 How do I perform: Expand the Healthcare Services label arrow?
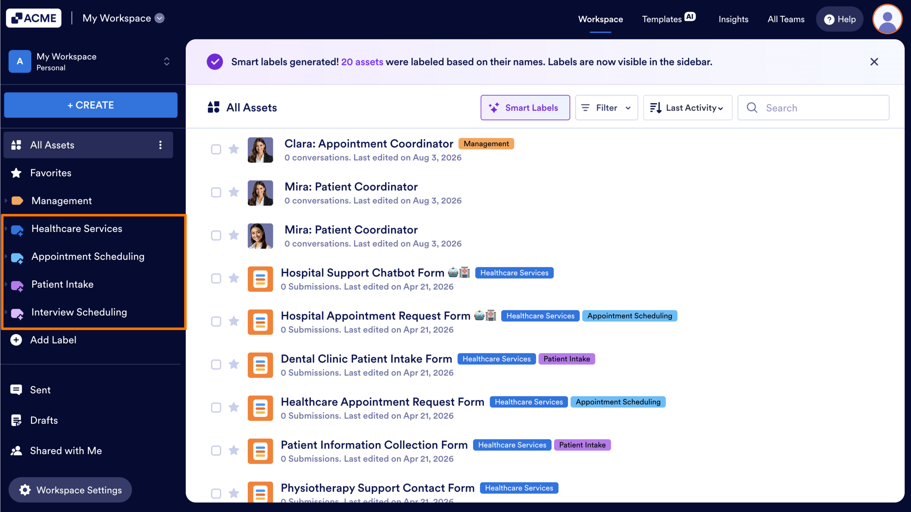point(6,228)
